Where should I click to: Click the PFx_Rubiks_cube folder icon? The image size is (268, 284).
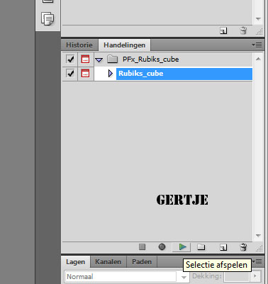pyautogui.click(x=113, y=59)
